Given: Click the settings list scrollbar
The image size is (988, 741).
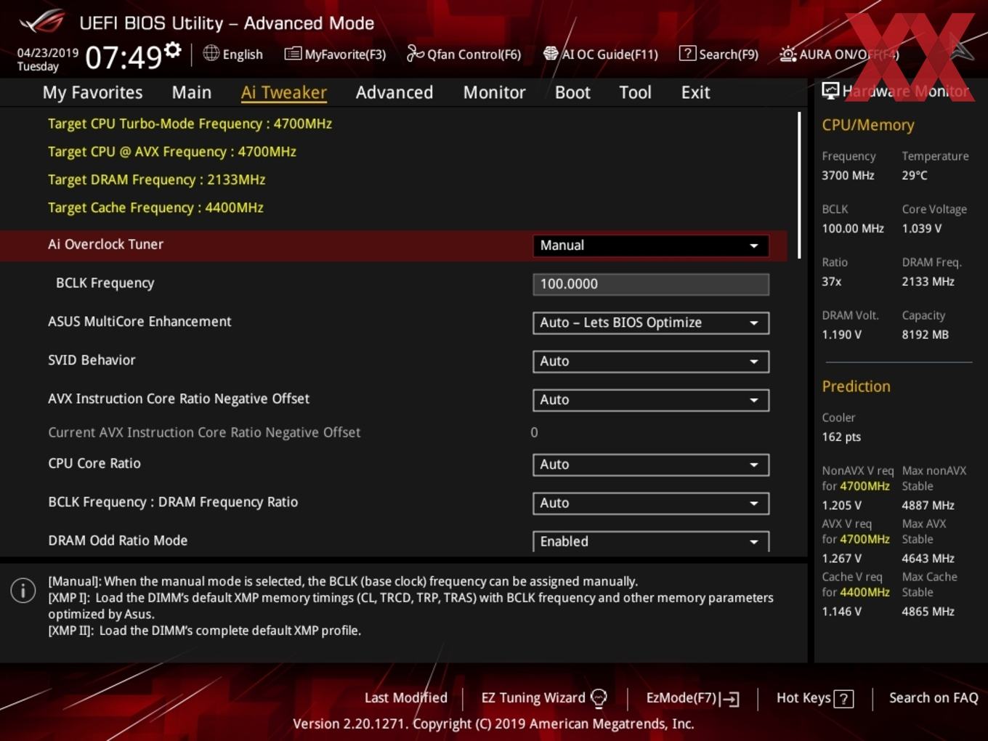Looking at the screenshot, I should [x=799, y=185].
